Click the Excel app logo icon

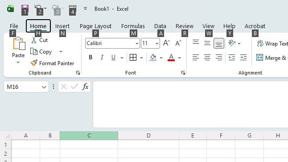point(10,8)
